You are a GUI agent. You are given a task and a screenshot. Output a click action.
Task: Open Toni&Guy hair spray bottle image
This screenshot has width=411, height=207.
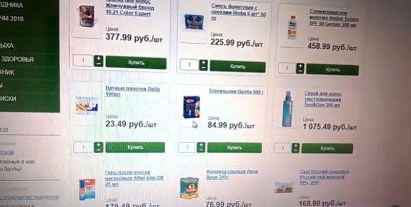click(287, 109)
